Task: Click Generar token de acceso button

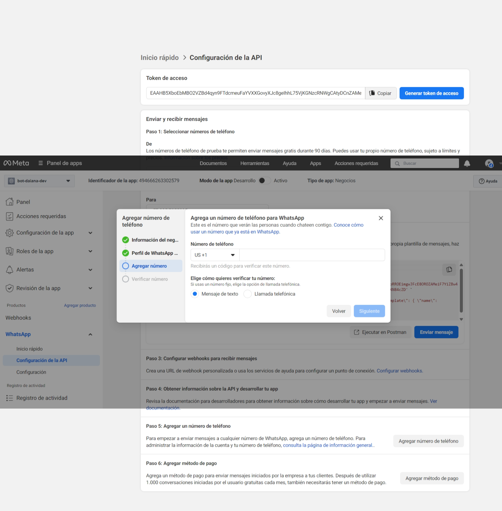Action: pyautogui.click(x=431, y=93)
